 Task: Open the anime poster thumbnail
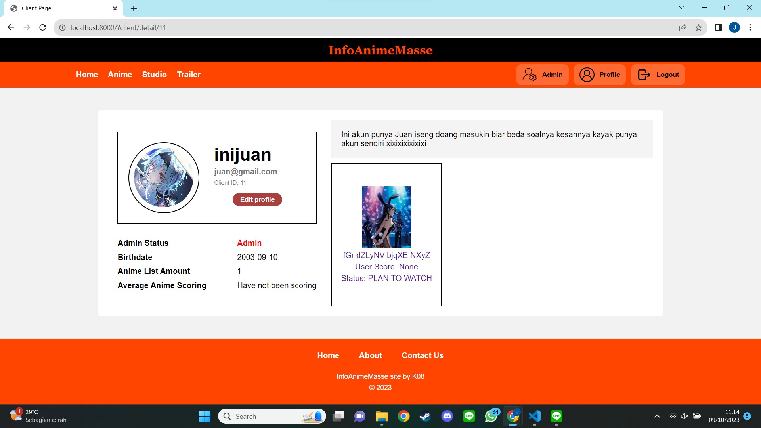tap(386, 217)
